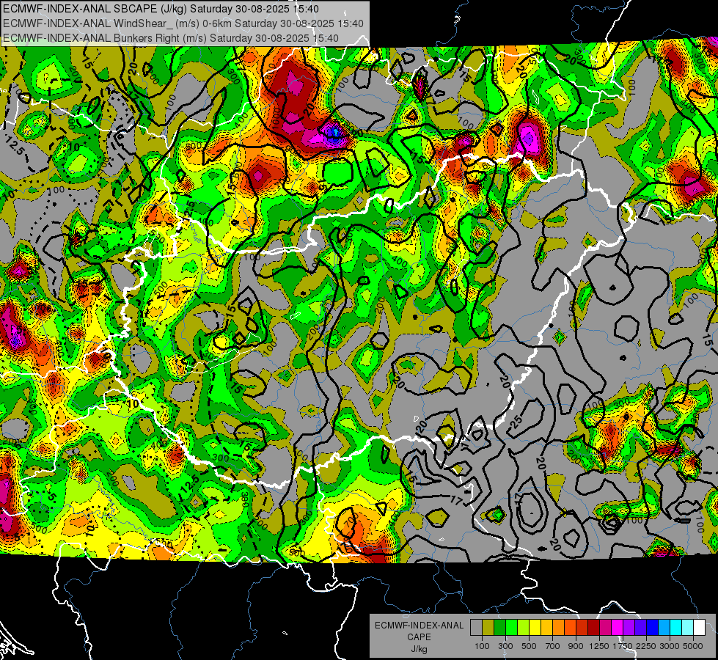Click the 3000 value on legend scale
This screenshot has height=660, width=718.
pyautogui.click(x=670, y=646)
